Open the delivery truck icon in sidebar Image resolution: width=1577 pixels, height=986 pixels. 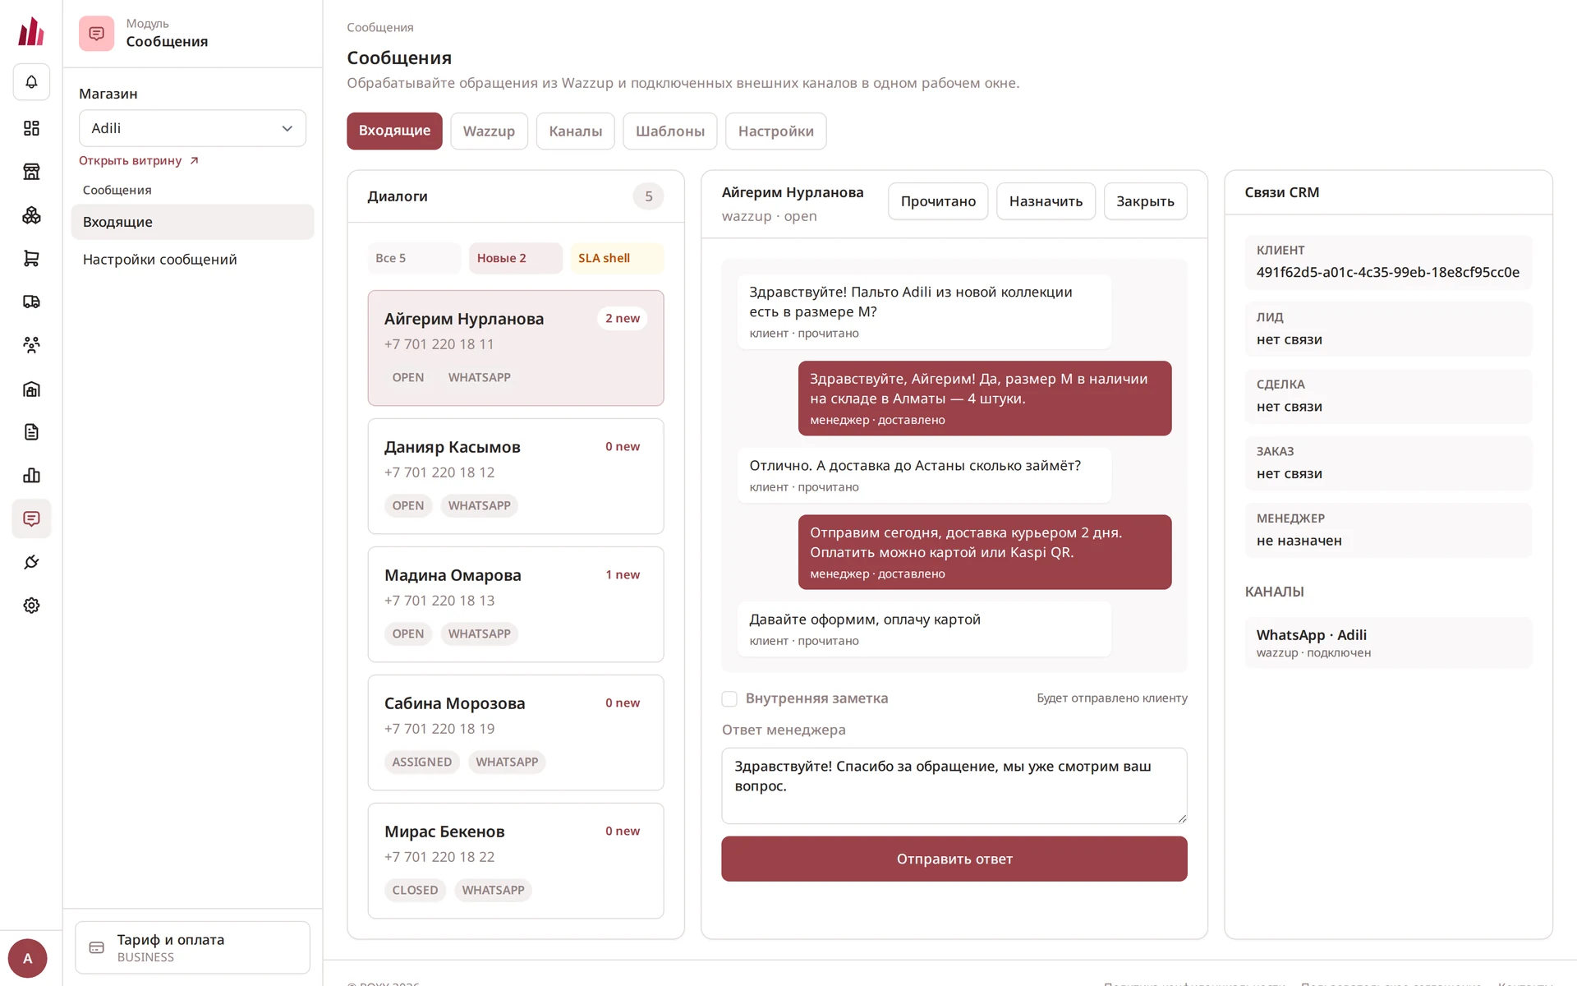(31, 302)
